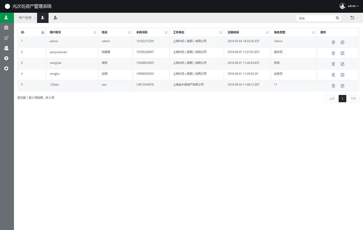Edit the yaoyuanyuan user row

point(342,53)
